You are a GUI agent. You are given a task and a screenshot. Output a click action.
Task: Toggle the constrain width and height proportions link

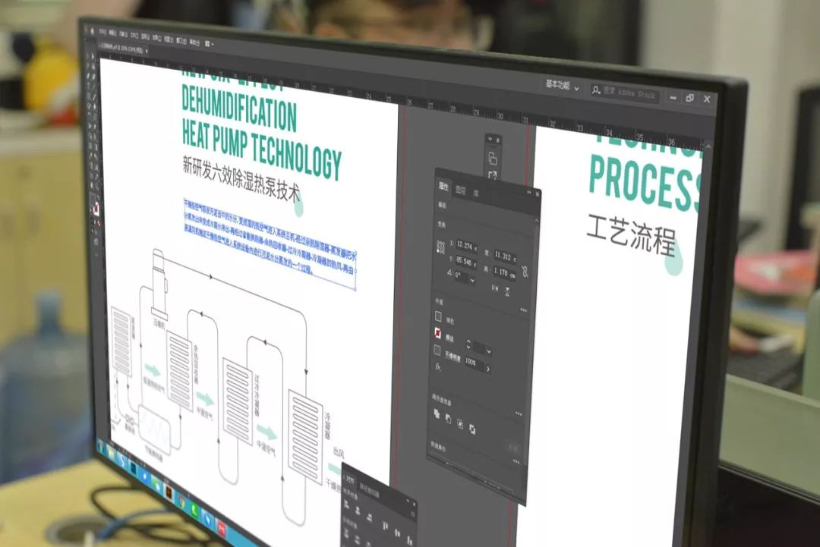coord(525,272)
